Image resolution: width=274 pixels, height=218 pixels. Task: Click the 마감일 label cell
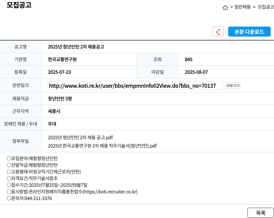[157, 72]
